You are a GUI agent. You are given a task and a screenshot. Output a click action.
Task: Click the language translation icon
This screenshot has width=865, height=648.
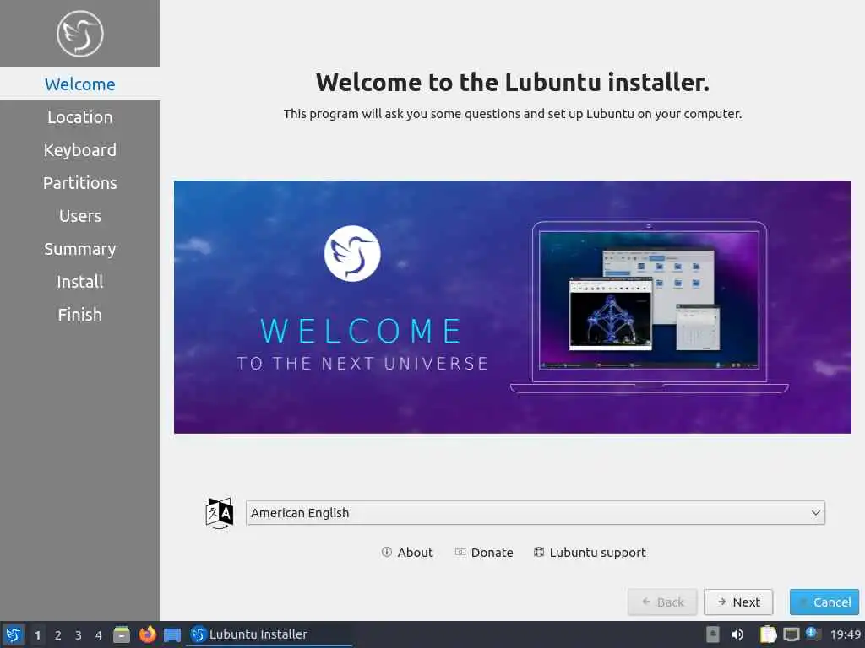[220, 513]
